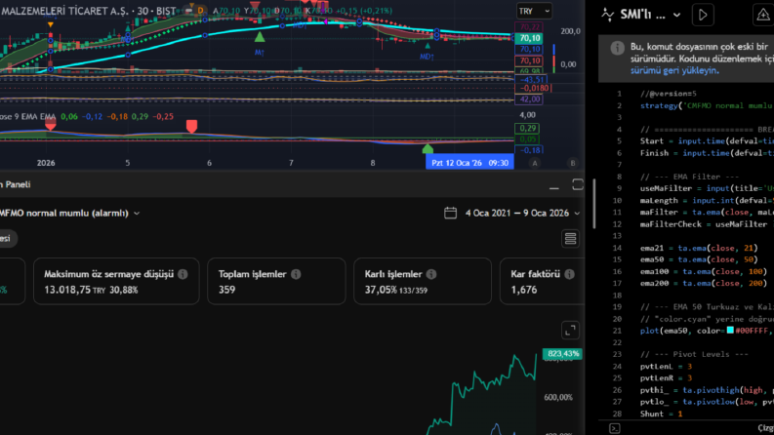Click the orange D badge near symbol title

coord(200,11)
